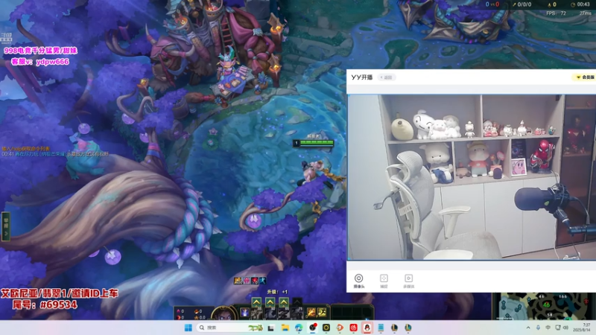Image resolution: width=596 pixels, height=335 pixels.
Task: Open Task View on taskbar
Action: [x=270, y=328]
